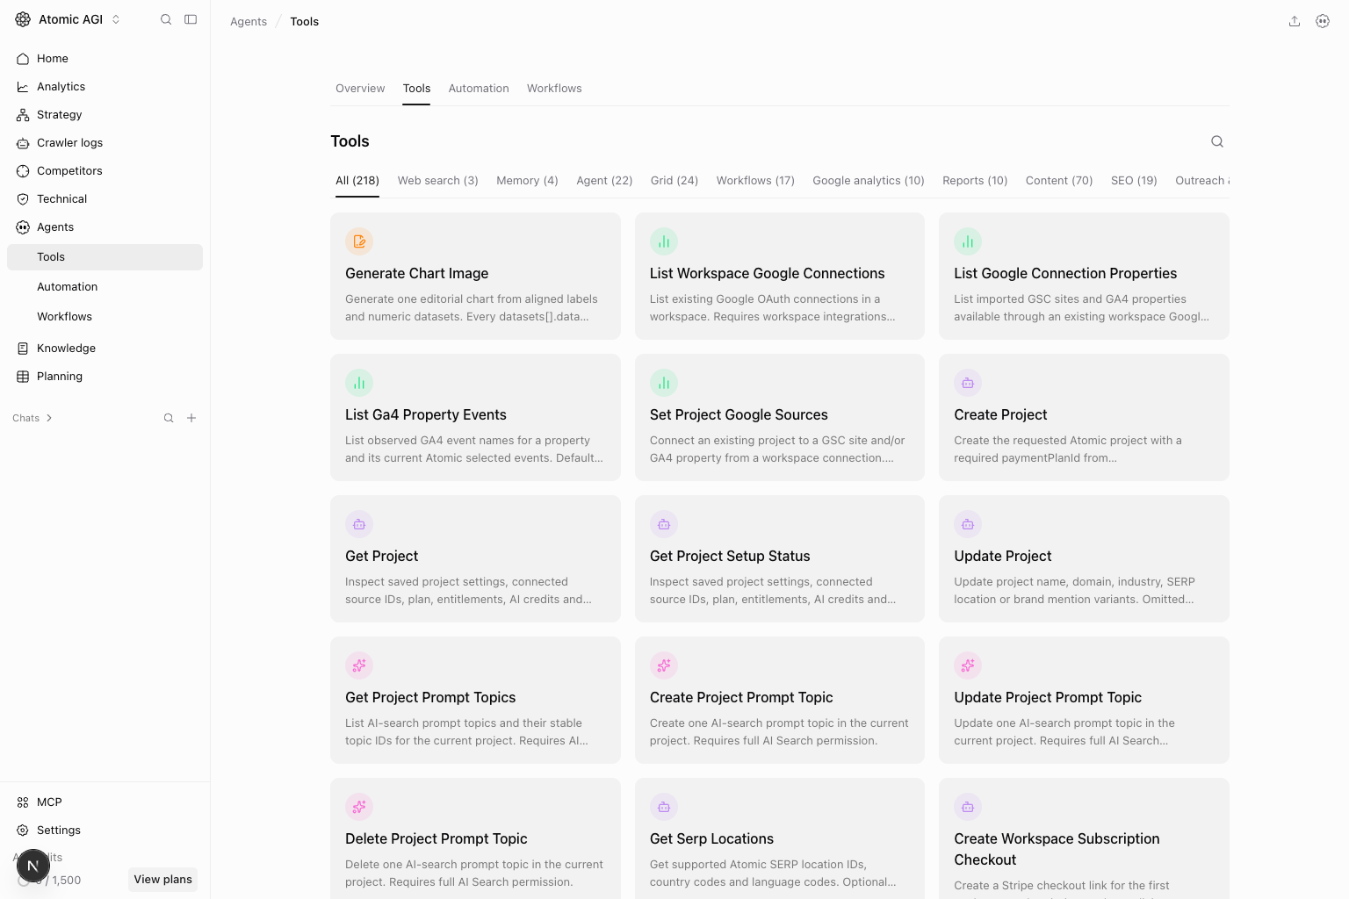Click the Analytics chart icon in sidebar
The width and height of the screenshot is (1349, 899).
tap(23, 87)
